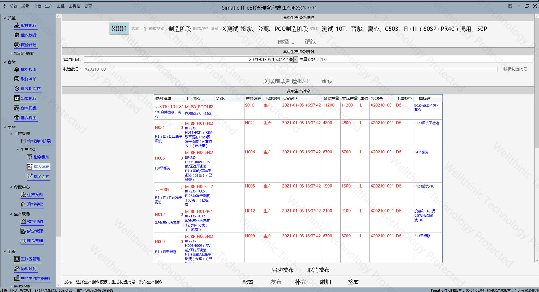Open 生产发料 production issuing icon
Image resolution: width=539 pixels, height=292 pixels.
pos(23,195)
